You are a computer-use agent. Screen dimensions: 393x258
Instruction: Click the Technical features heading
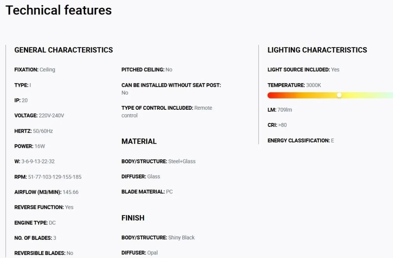58,10
